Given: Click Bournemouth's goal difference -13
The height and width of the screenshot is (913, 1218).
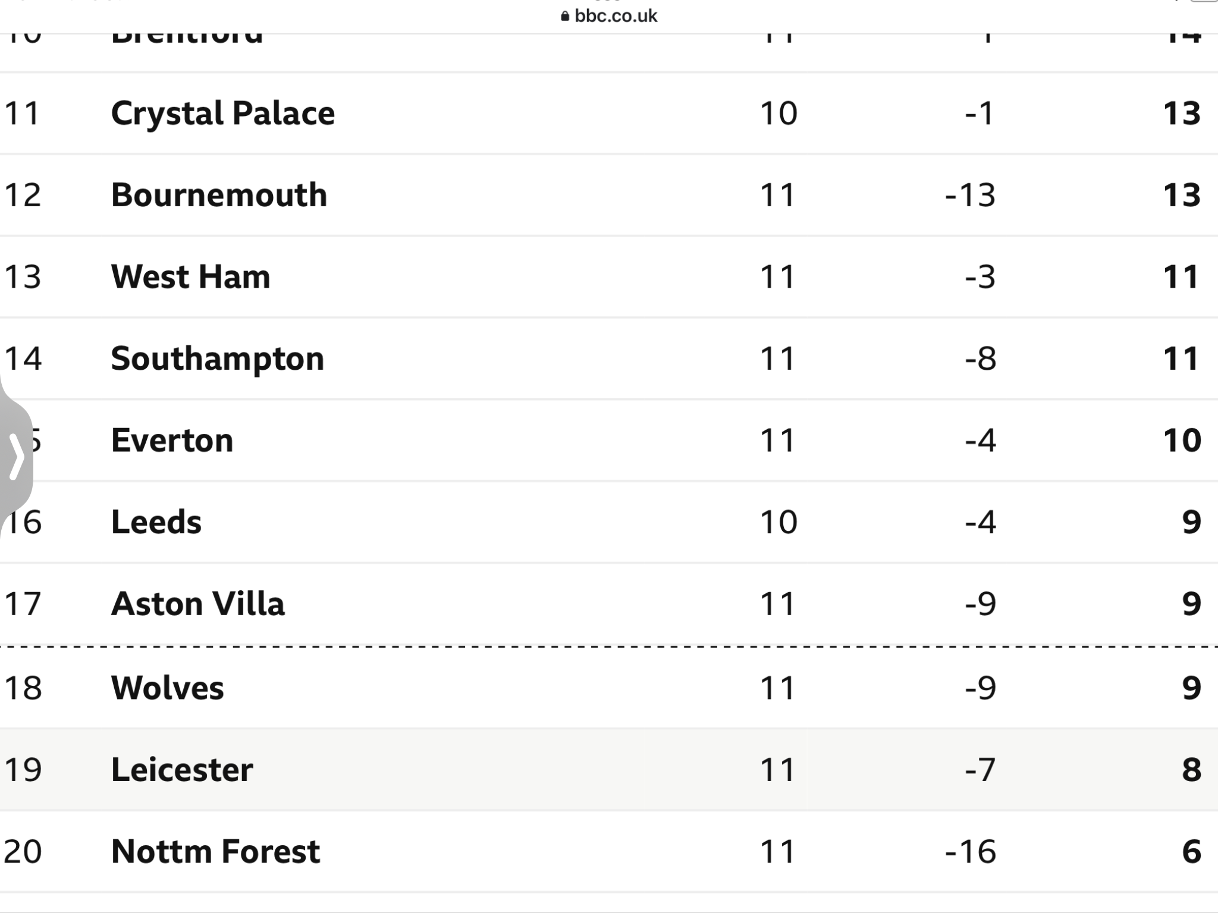Looking at the screenshot, I should [970, 195].
